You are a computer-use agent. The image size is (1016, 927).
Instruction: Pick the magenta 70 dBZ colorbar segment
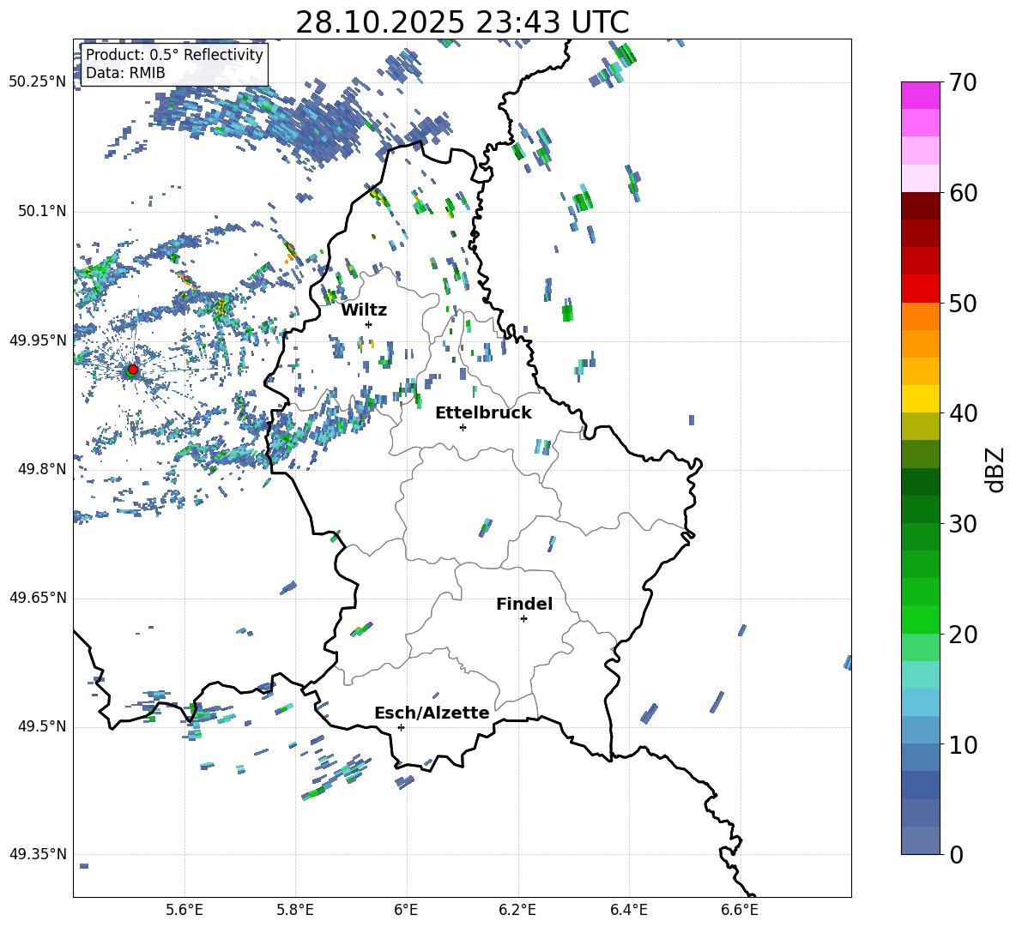921,95
